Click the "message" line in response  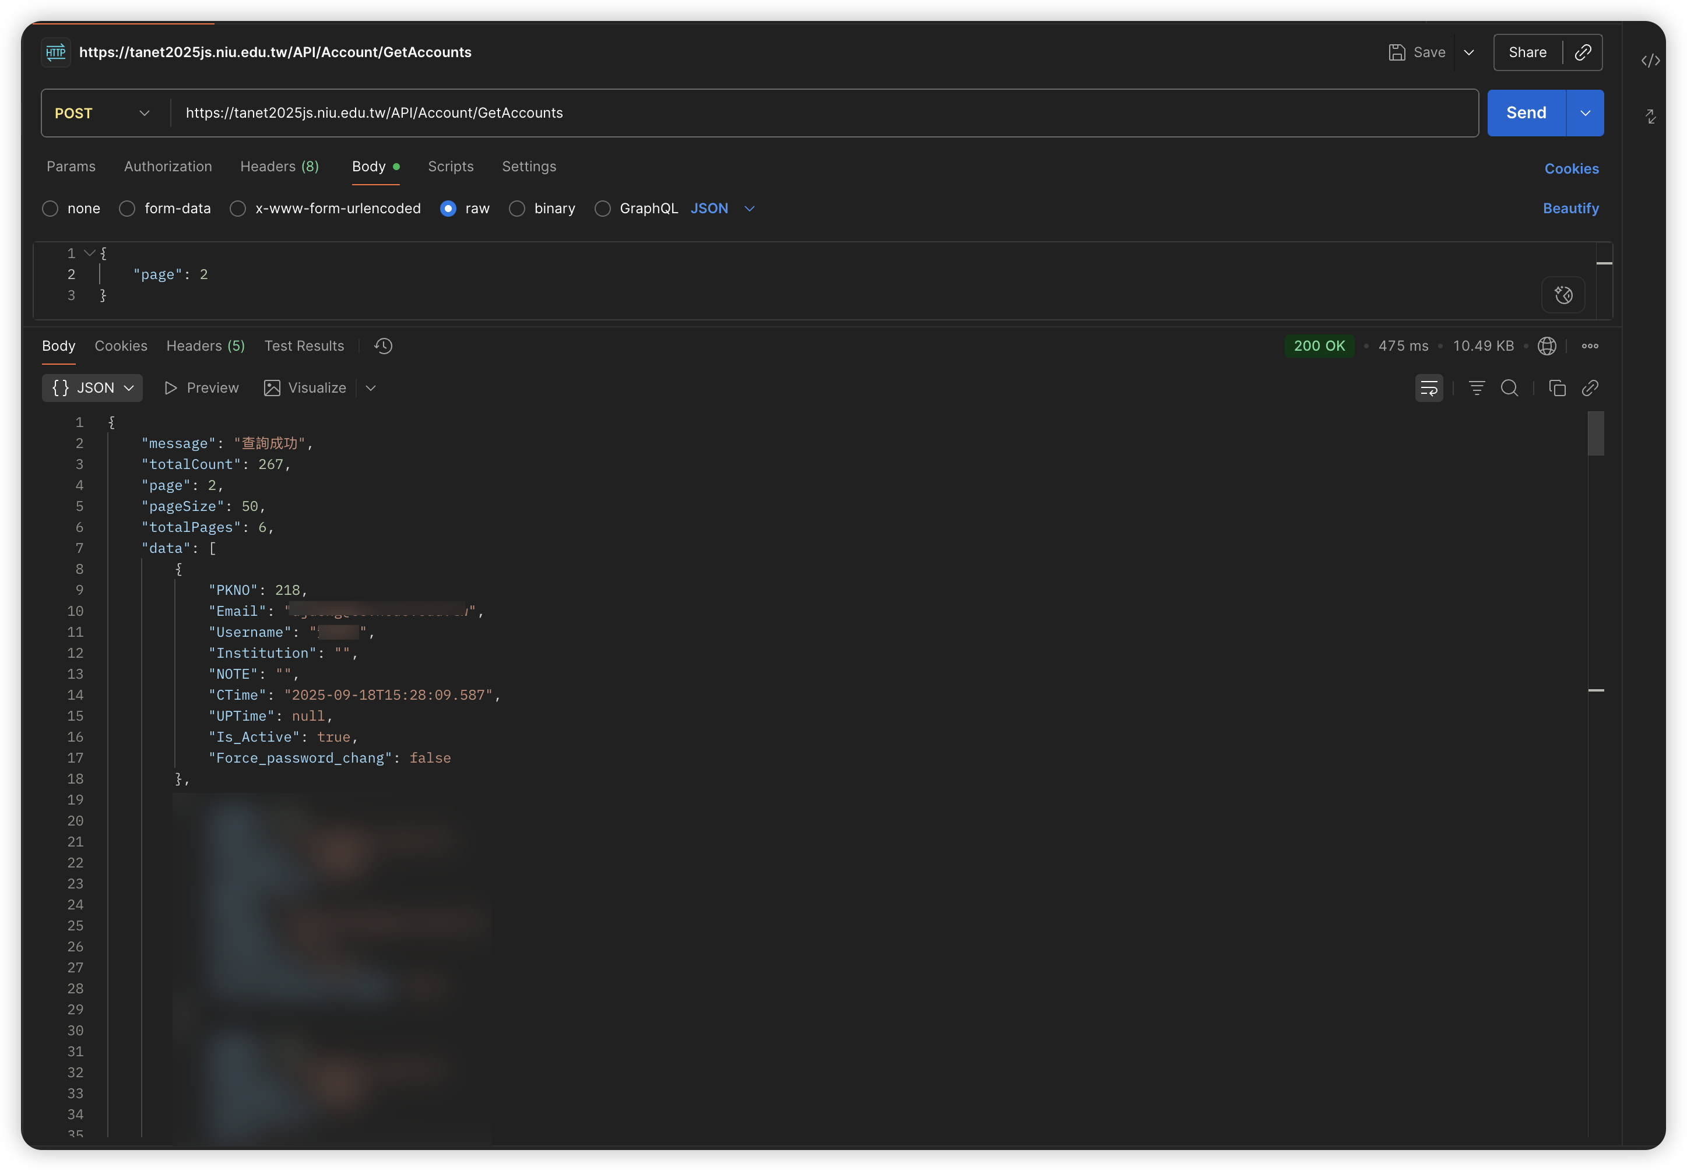click(x=227, y=443)
